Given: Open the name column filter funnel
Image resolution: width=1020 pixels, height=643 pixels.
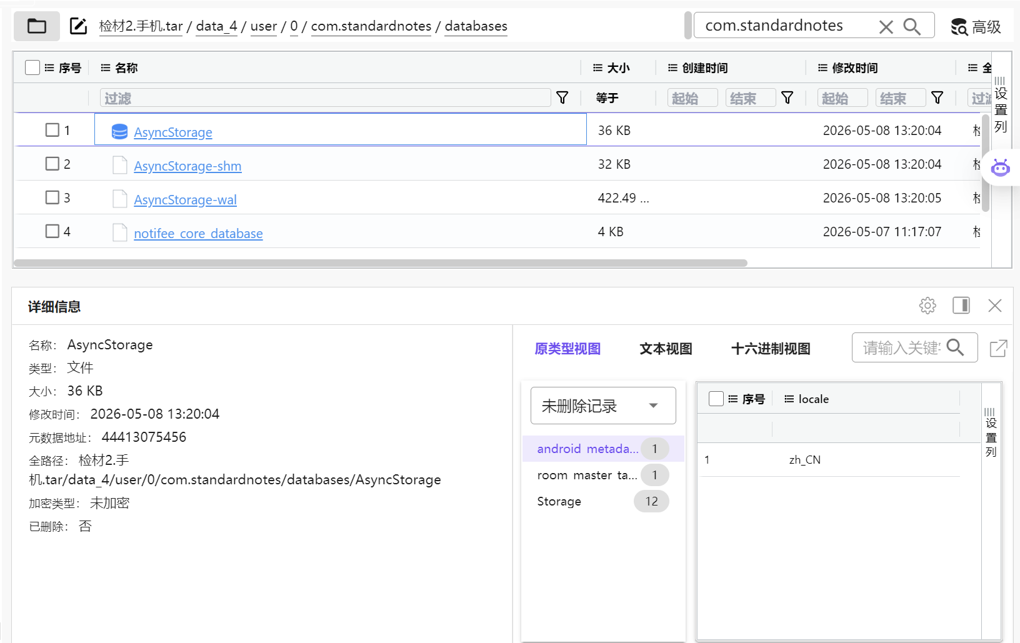Looking at the screenshot, I should [562, 97].
